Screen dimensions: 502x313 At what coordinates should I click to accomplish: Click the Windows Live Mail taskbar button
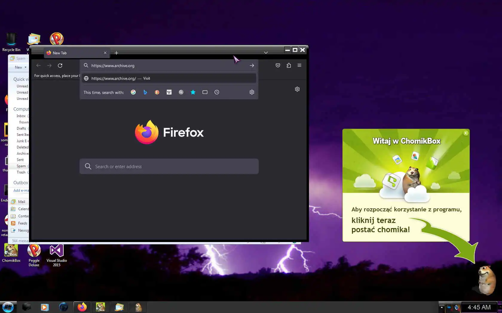pyautogui.click(x=119, y=307)
